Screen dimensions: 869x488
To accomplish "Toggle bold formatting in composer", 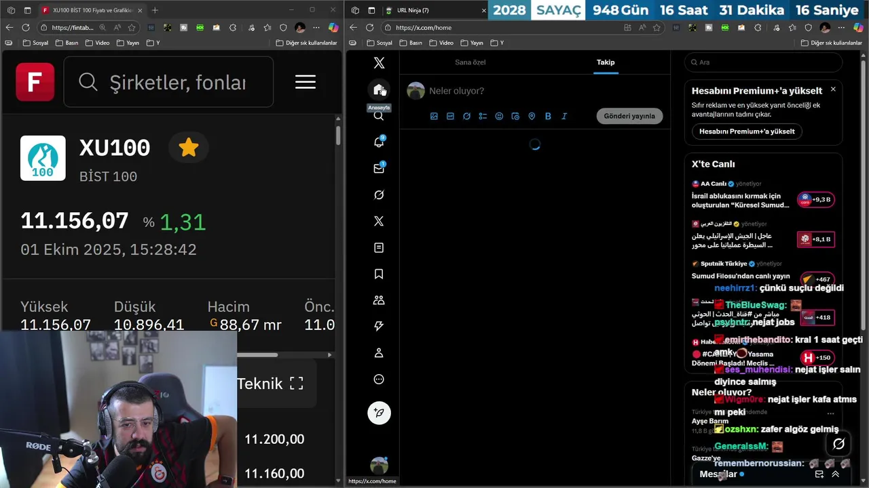I will tap(548, 116).
